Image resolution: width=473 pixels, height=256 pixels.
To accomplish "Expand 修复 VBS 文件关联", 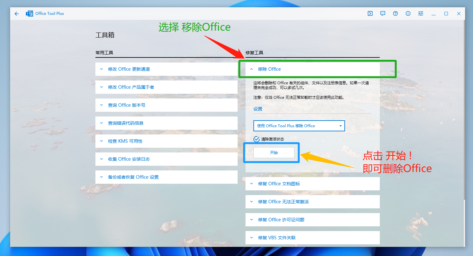I will point(312,238).
